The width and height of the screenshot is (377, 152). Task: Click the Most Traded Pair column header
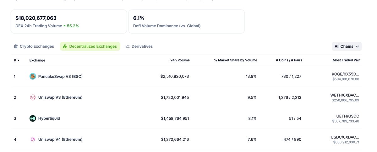[346, 60]
